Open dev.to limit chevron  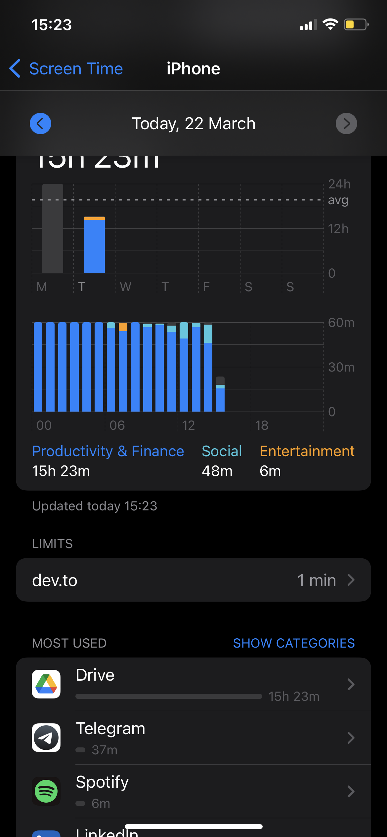(x=351, y=580)
